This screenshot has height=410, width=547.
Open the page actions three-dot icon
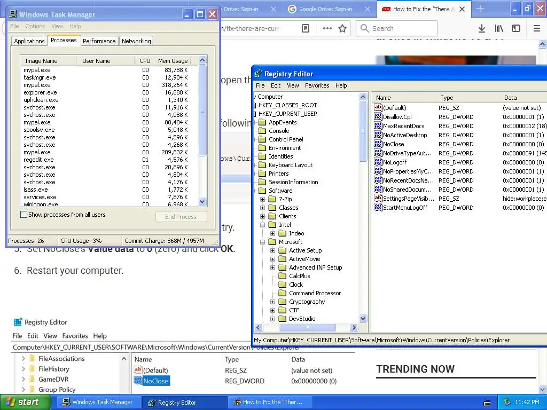[x=327, y=29]
